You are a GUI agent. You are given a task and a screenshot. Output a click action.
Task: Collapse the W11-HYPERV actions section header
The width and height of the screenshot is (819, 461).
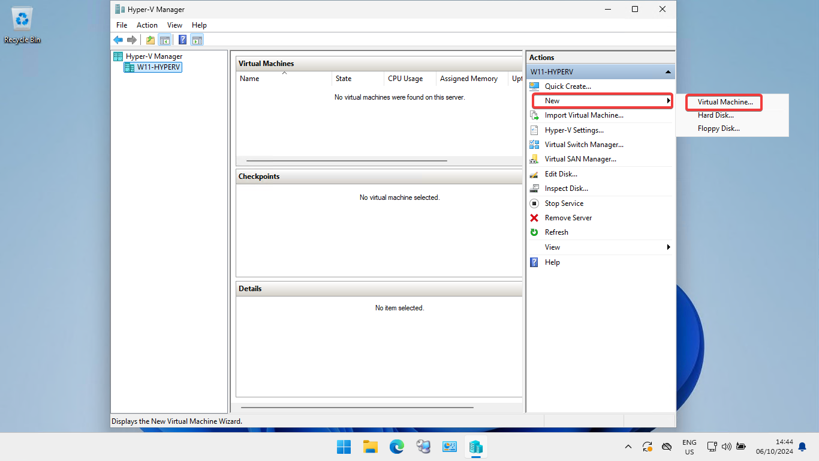[x=601, y=72]
